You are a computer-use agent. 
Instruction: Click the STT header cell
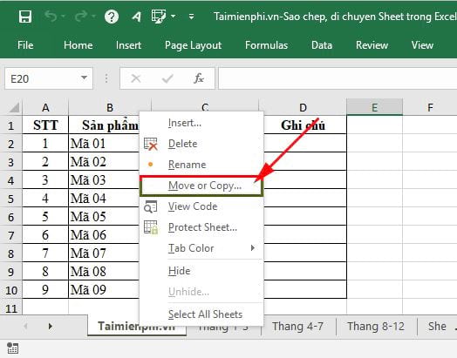pos(45,125)
